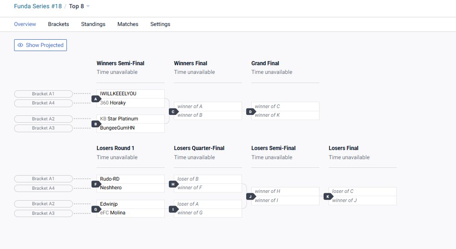Click the Losers Quarter-Final header
Viewport: 456px width, 249px height.
(199, 148)
